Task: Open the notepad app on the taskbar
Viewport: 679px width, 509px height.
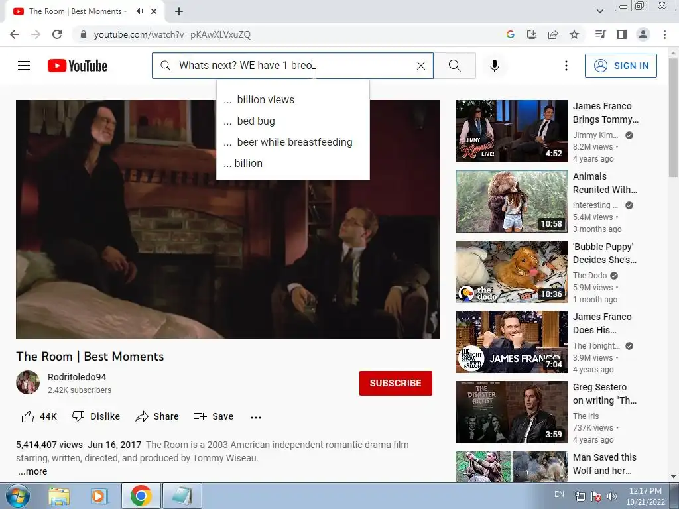Action: click(182, 496)
